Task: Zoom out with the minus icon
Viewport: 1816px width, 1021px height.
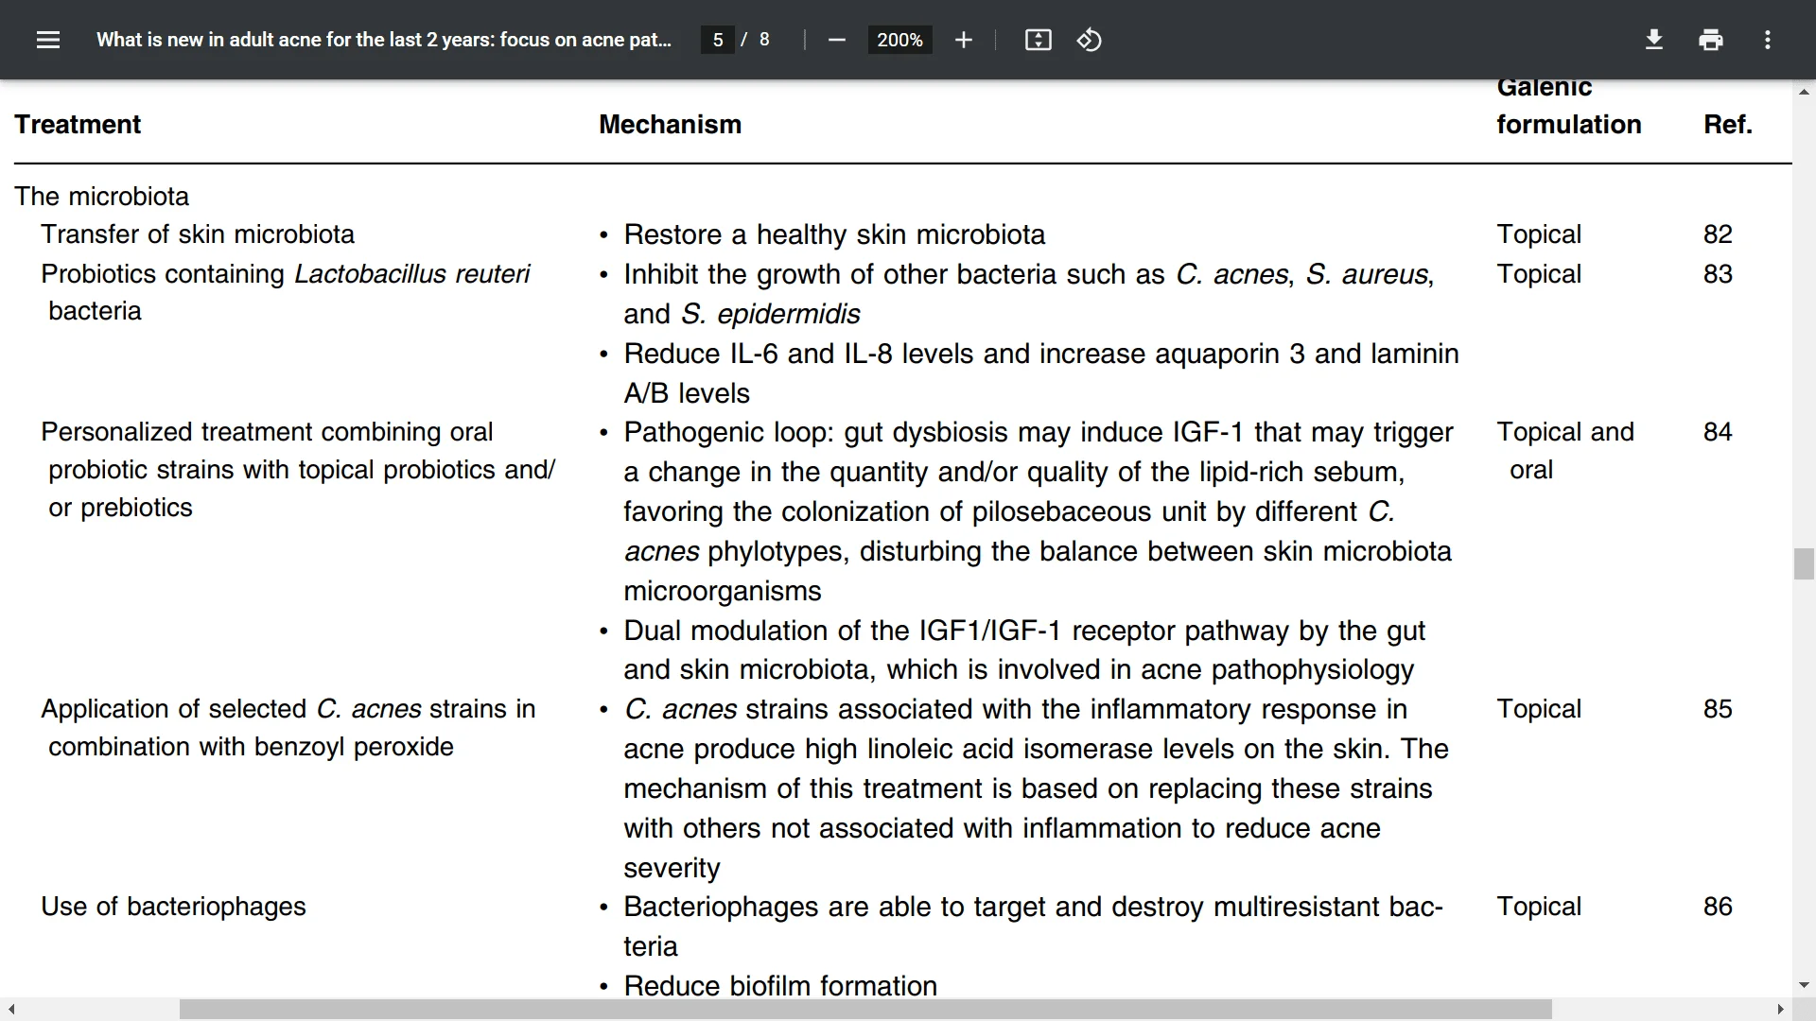Action: pos(836,40)
